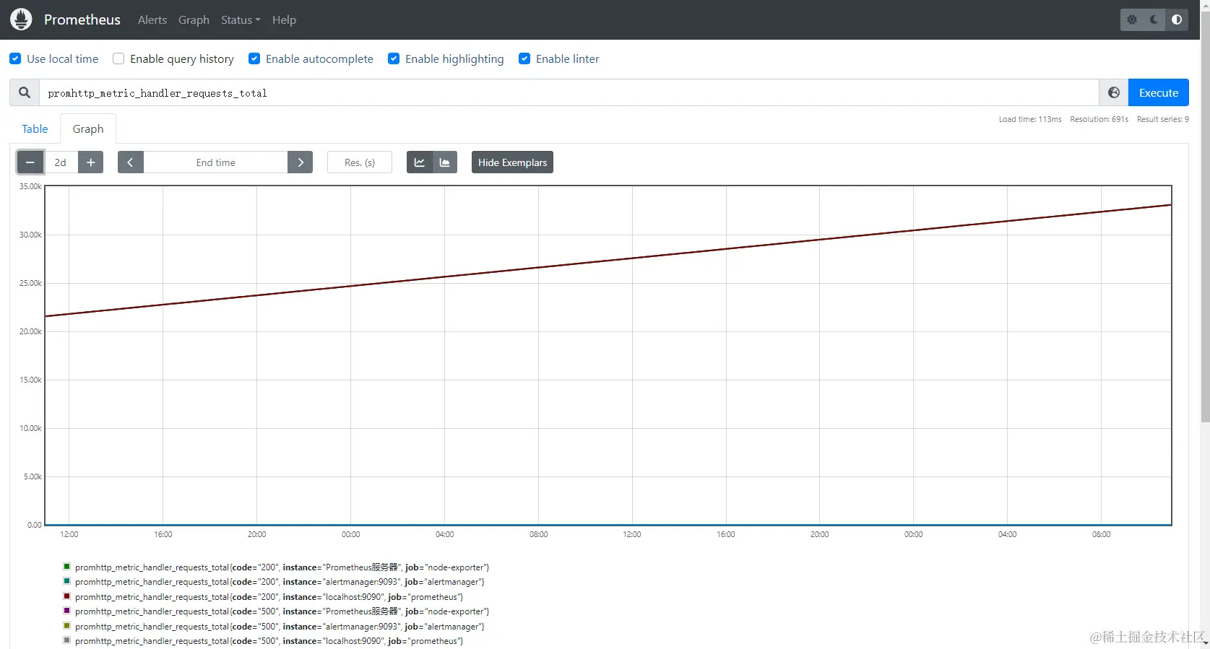The height and width of the screenshot is (649, 1210).
Task: Switch to light theme gear-sun icon
Action: point(1132,19)
